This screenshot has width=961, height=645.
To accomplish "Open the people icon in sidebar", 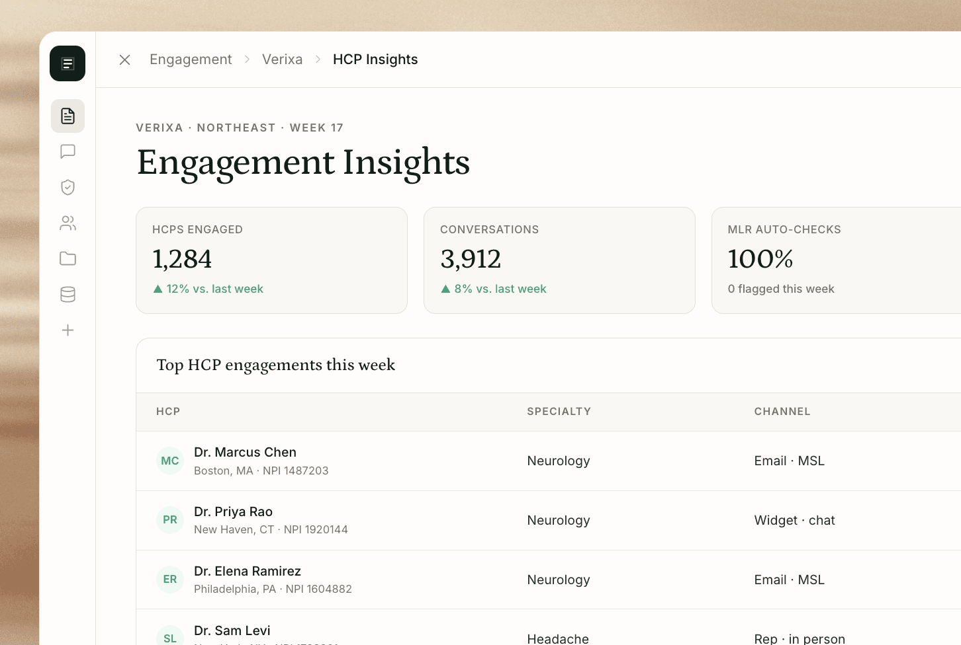I will point(68,223).
